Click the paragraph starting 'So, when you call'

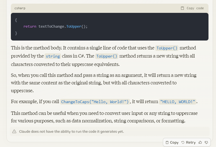click(x=104, y=83)
